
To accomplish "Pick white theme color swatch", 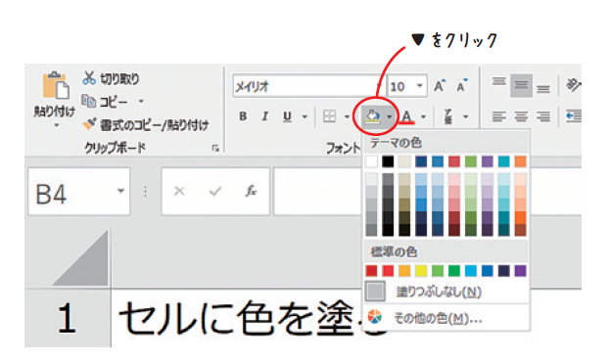I will (372, 161).
